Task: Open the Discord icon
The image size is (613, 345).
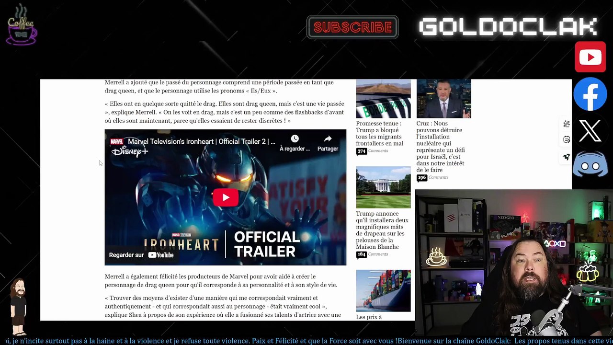Action: (590, 165)
